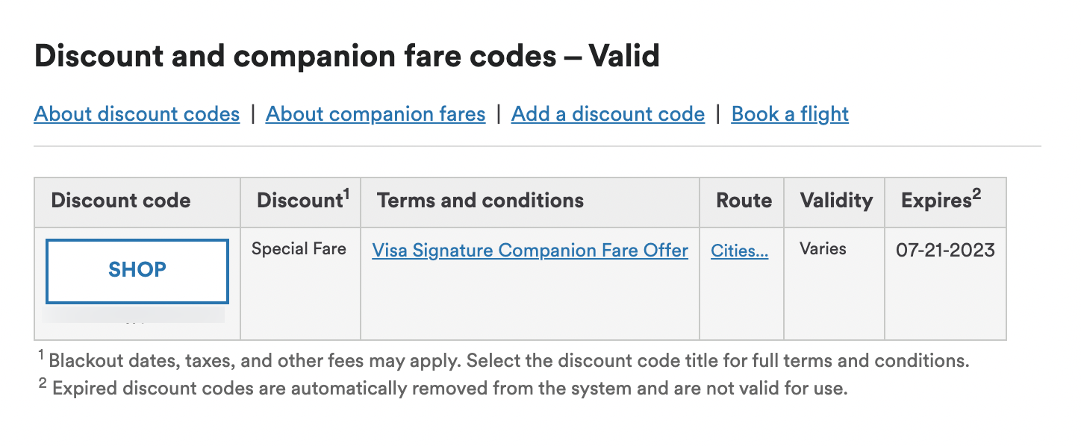
Task: Click the SHOP button
Action: 137,271
